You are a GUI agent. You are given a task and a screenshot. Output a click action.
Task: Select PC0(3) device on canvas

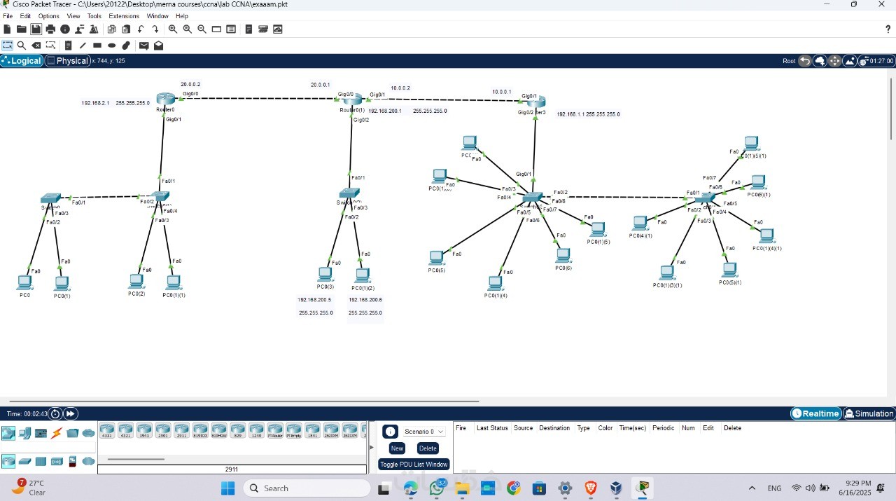pyautogui.click(x=325, y=274)
